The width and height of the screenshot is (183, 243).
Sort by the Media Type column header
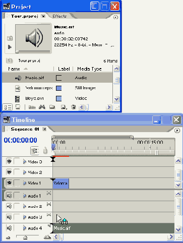[x=89, y=69]
